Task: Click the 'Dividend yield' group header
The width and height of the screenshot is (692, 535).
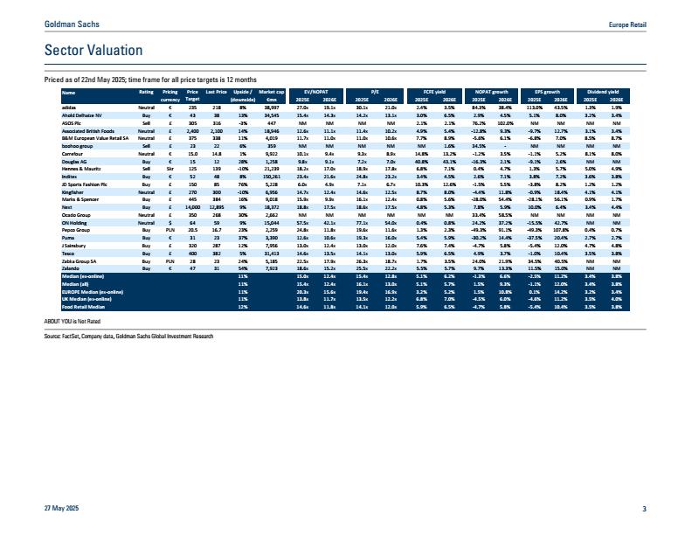Action: [603, 92]
